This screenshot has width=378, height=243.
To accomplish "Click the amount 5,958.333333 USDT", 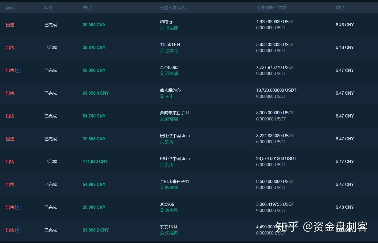I will point(275,44).
